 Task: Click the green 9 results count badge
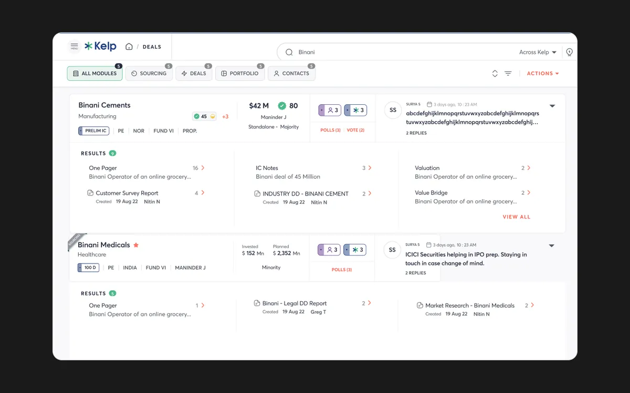click(x=112, y=154)
